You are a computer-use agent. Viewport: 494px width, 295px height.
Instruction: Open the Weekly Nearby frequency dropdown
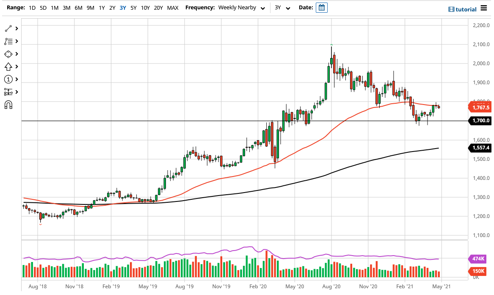241,8
